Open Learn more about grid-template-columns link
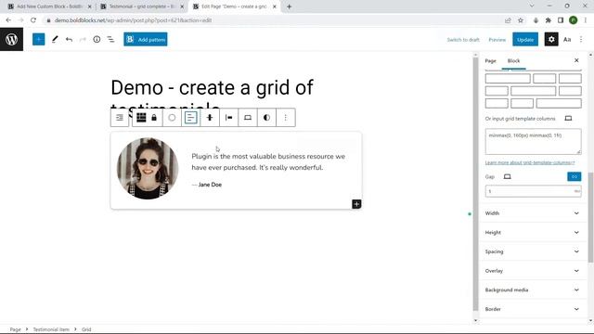Screen dimensions: 594x334 tap(530, 162)
